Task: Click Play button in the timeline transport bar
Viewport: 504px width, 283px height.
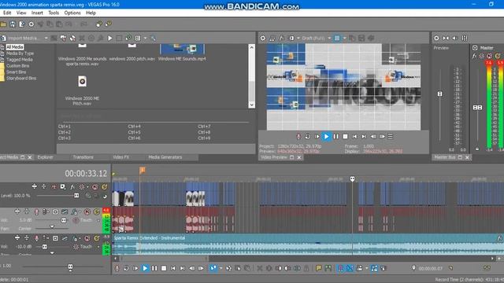Action: click(x=145, y=268)
